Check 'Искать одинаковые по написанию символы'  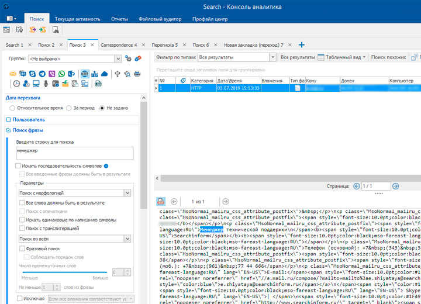point(22,220)
